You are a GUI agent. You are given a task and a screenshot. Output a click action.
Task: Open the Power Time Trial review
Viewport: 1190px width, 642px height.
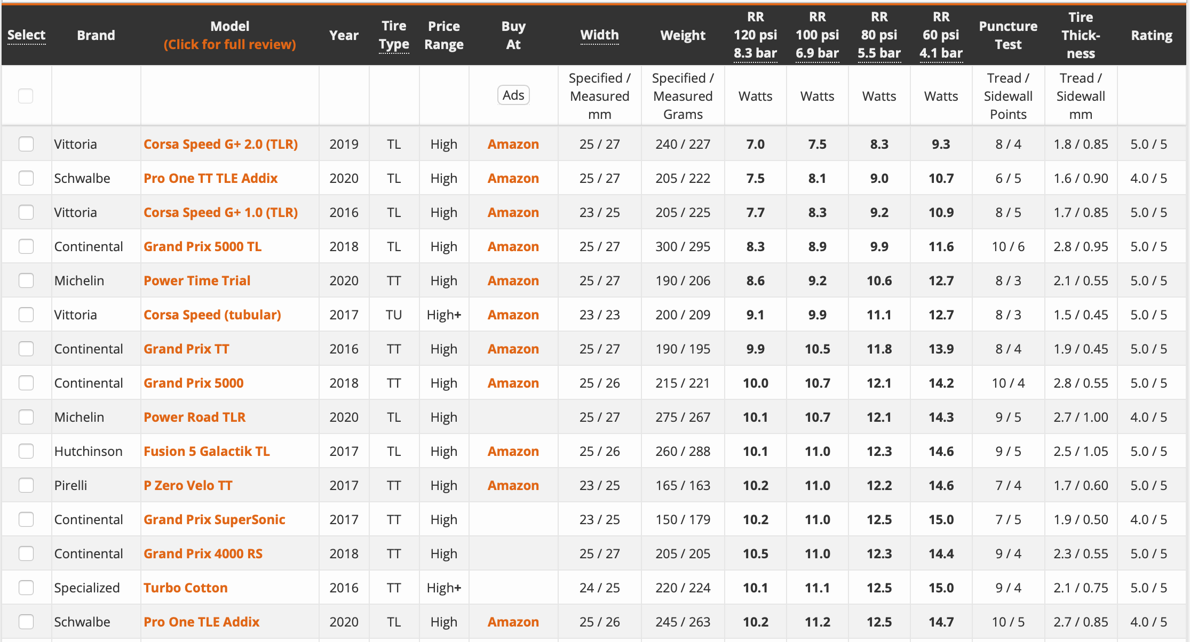[x=197, y=280]
